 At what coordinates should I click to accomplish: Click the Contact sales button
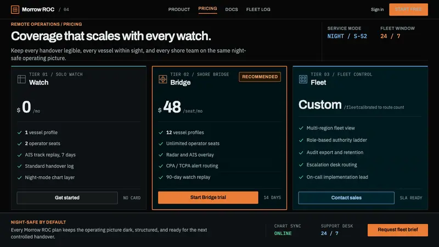tap(346, 198)
